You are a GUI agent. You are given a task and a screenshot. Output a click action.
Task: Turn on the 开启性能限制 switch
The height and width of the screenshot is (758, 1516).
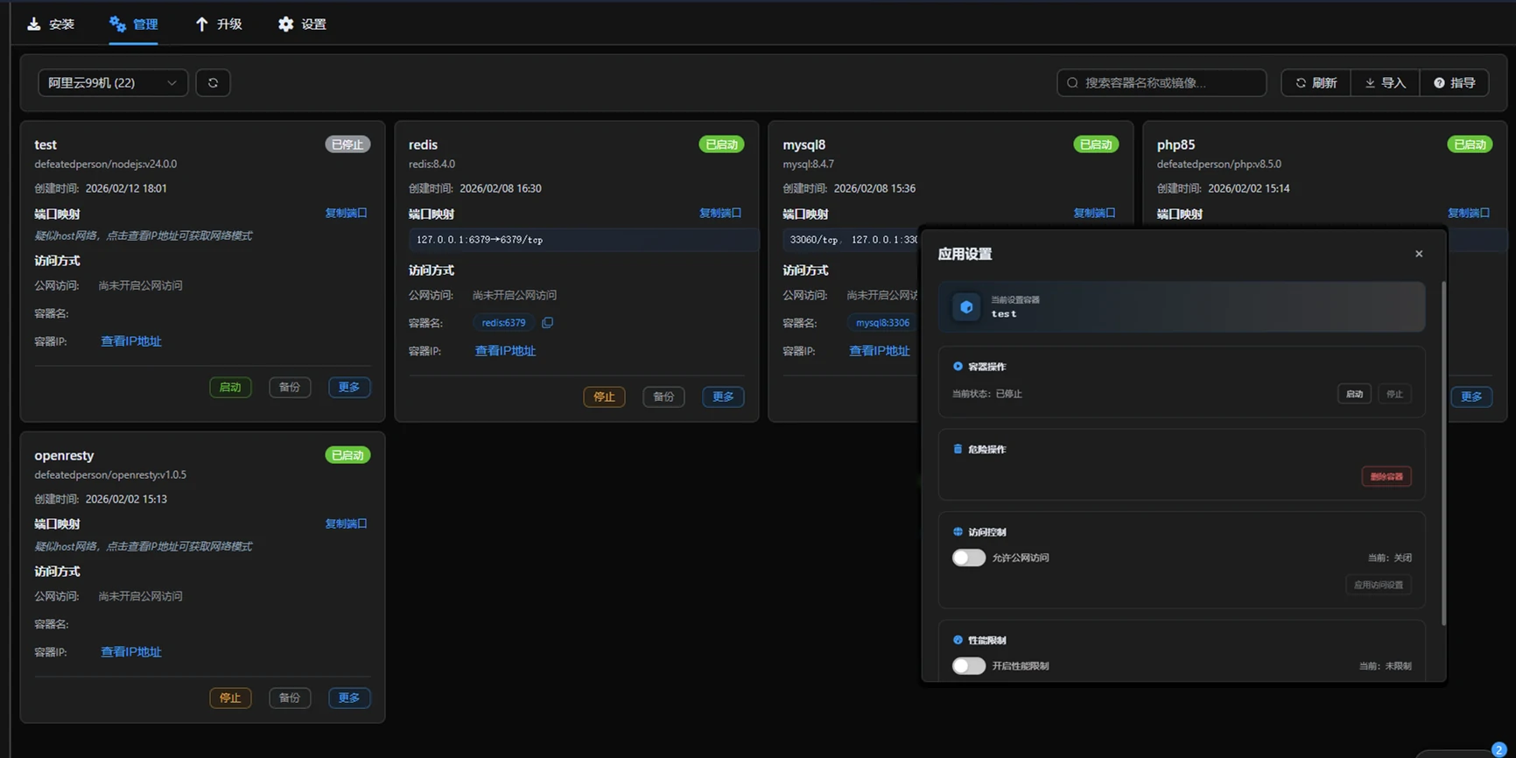(x=969, y=666)
